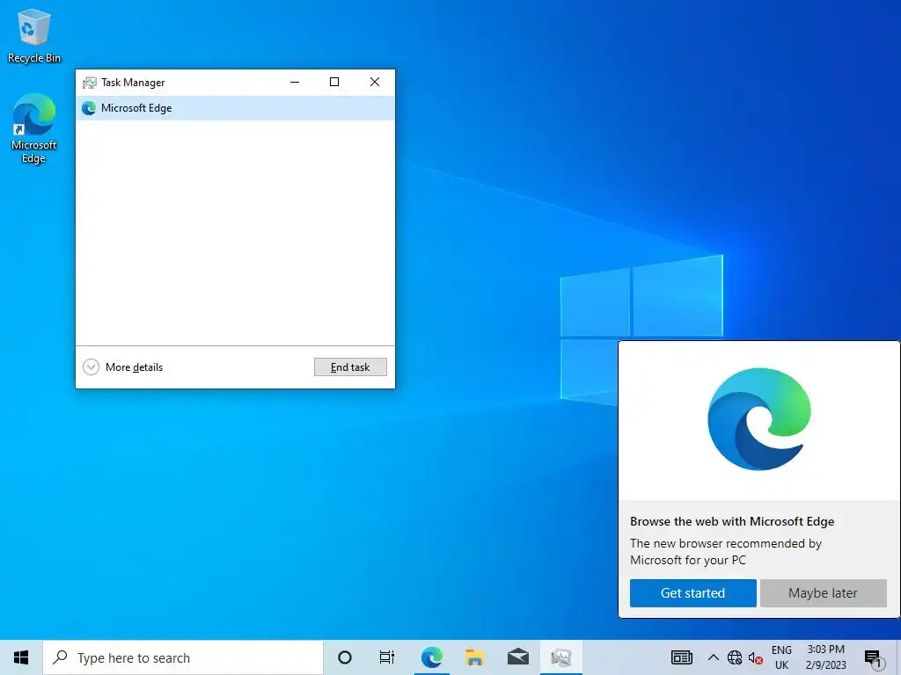Click the muted volume speaker icon
901x675 pixels.
pyautogui.click(x=755, y=657)
